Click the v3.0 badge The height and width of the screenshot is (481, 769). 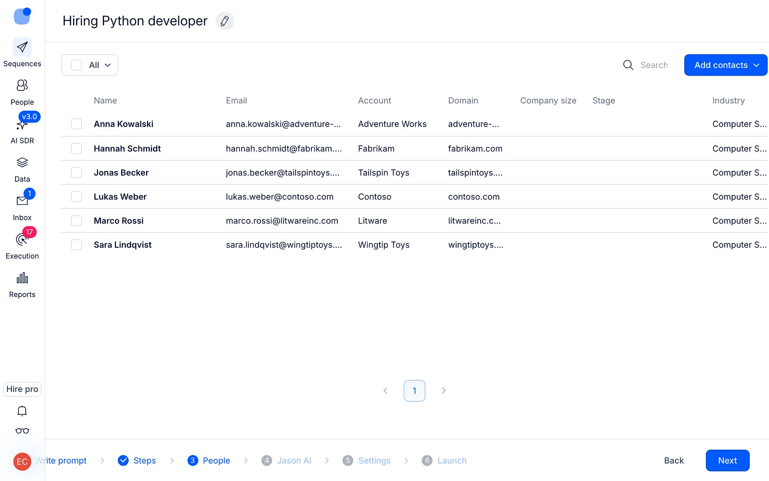(29, 116)
